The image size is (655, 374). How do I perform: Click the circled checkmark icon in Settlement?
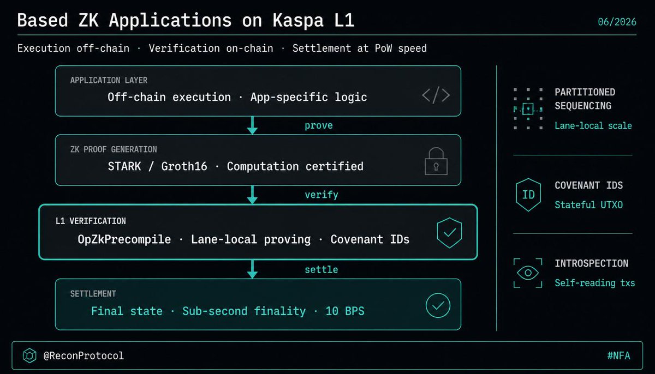(x=438, y=306)
